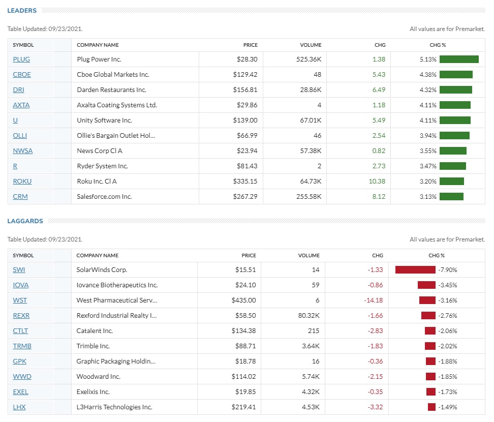
Task: Click Ollie's Bargain Outlet company name
Action: click(x=116, y=136)
